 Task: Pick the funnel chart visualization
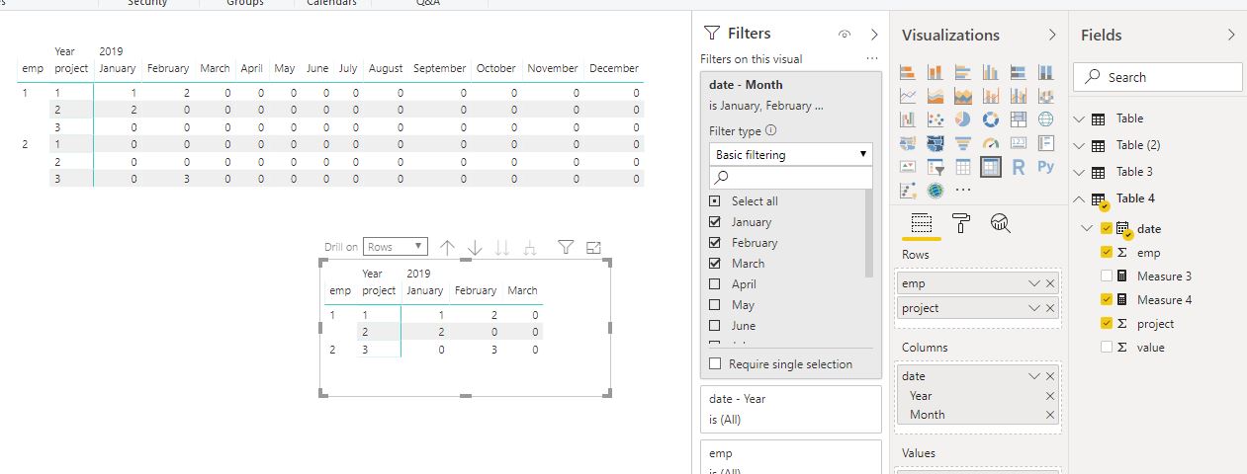[x=963, y=143]
